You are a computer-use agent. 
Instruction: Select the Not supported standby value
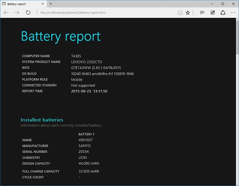83,86
